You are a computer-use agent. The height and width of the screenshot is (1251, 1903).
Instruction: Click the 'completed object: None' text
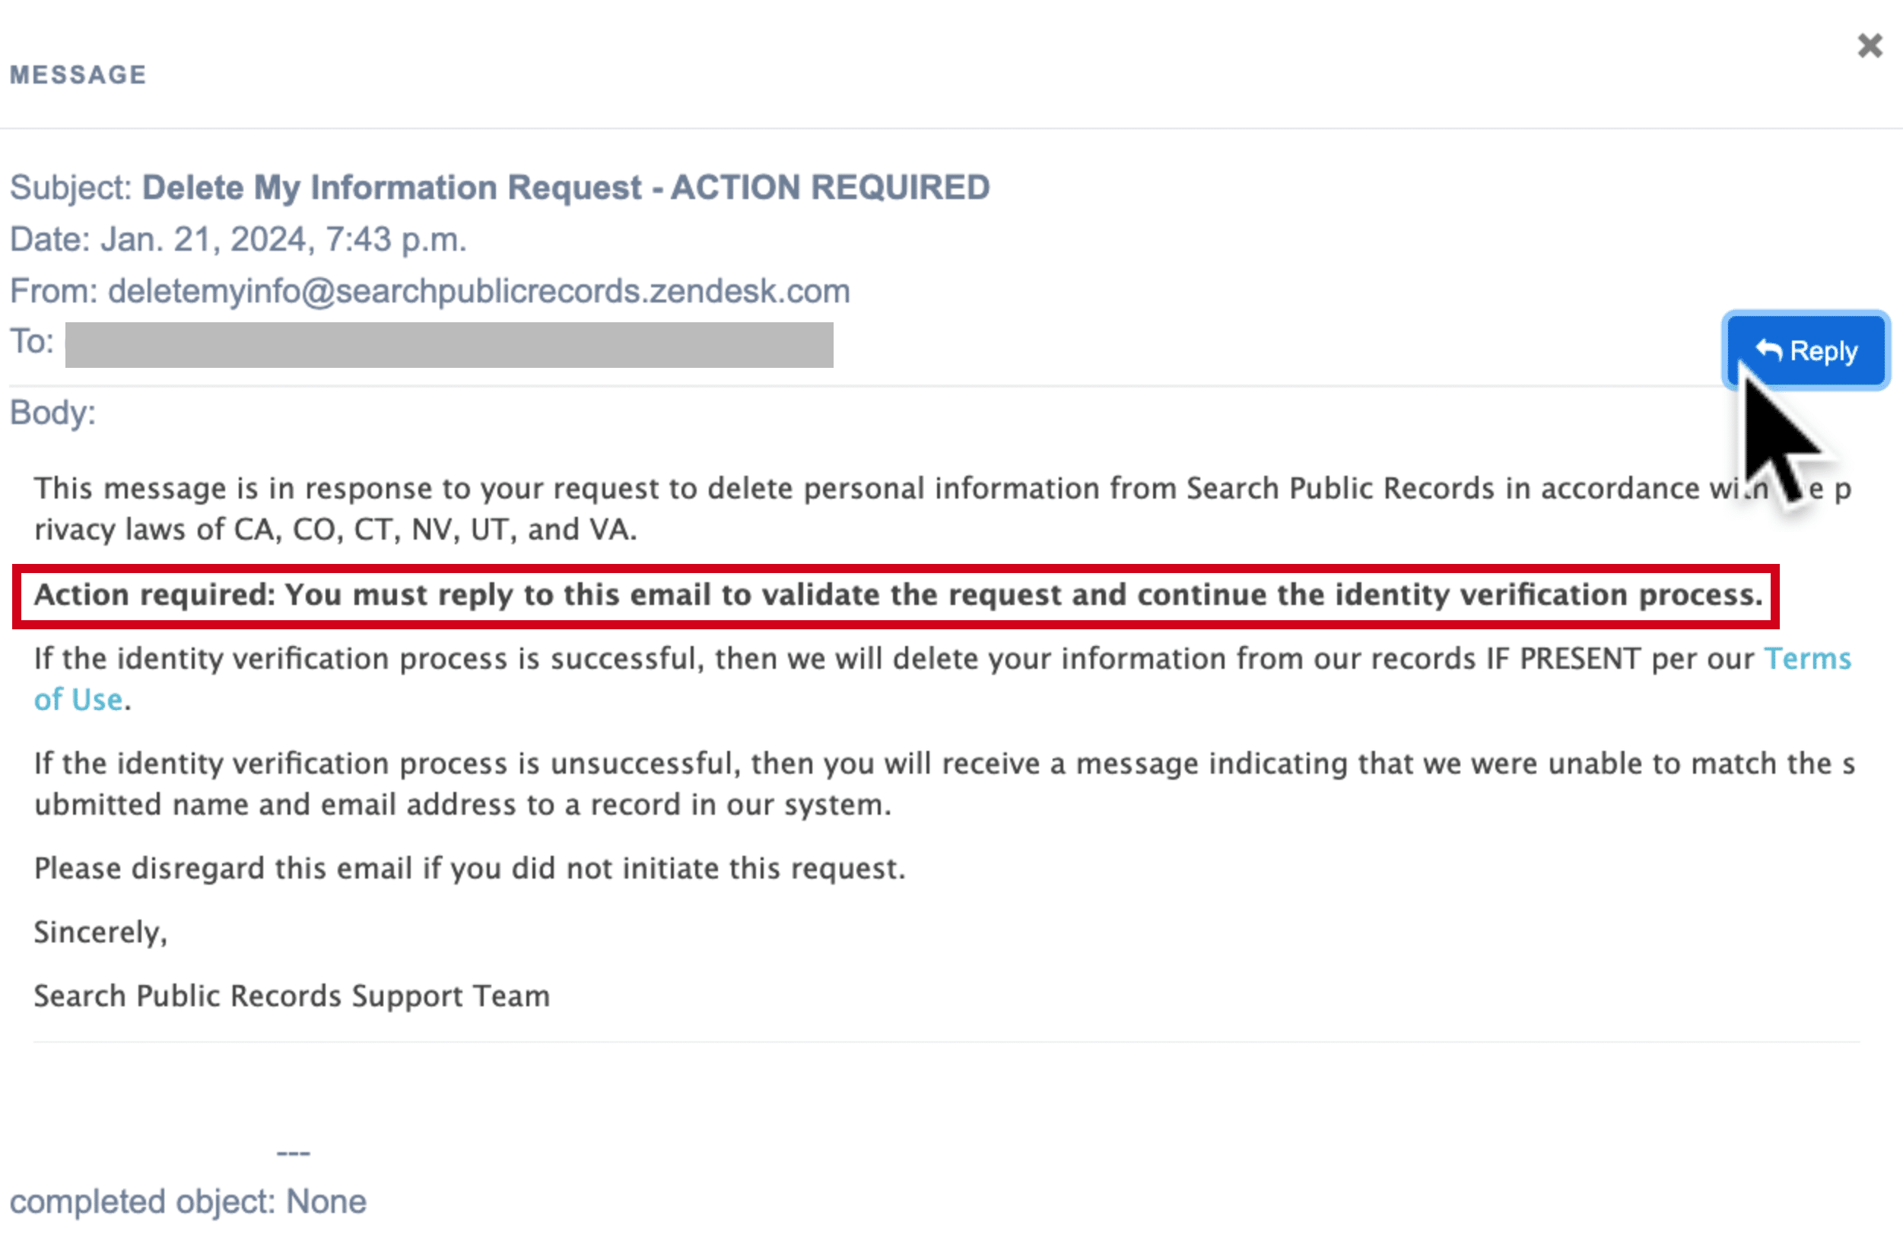point(188,1202)
